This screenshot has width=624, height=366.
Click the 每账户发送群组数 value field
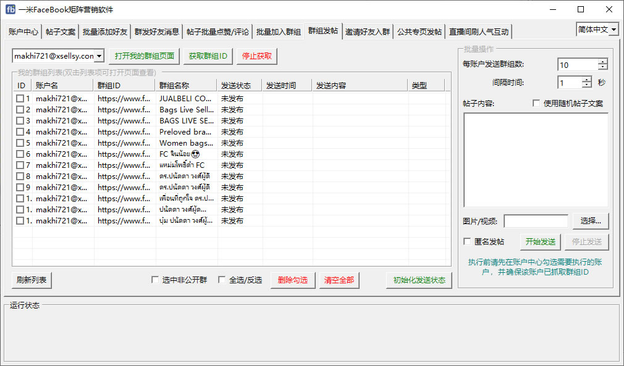point(578,65)
